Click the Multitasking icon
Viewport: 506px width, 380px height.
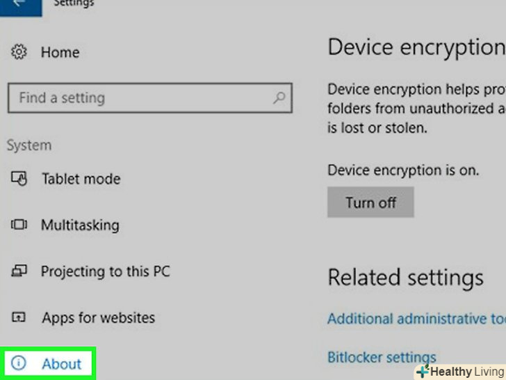point(19,225)
